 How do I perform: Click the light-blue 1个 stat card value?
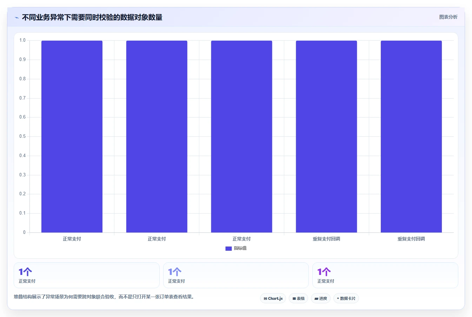click(x=175, y=272)
